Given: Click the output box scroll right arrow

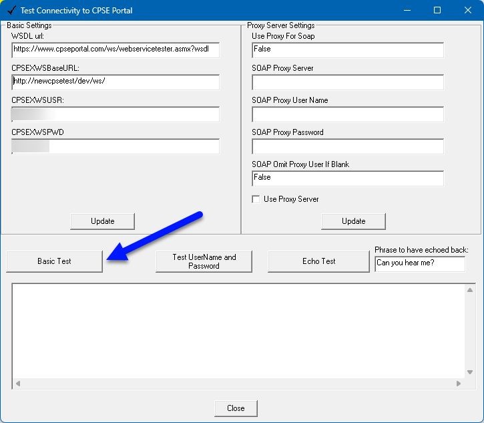Looking at the screenshot, I should point(459,384).
